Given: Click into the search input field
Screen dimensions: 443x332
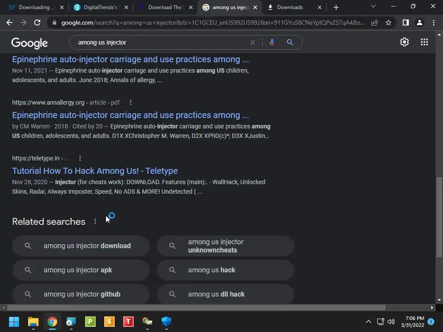Looking at the screenshot, I should click(161, 42).
